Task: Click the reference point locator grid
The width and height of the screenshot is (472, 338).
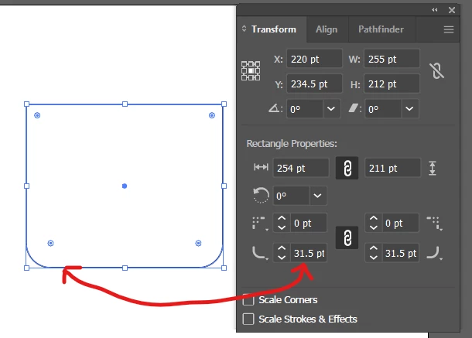Action: (251, 70)
